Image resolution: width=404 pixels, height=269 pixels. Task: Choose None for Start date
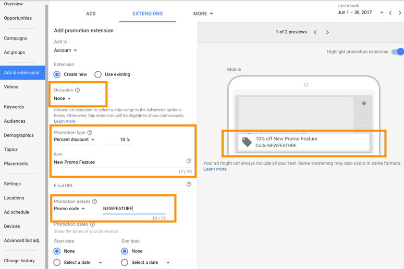57,251
